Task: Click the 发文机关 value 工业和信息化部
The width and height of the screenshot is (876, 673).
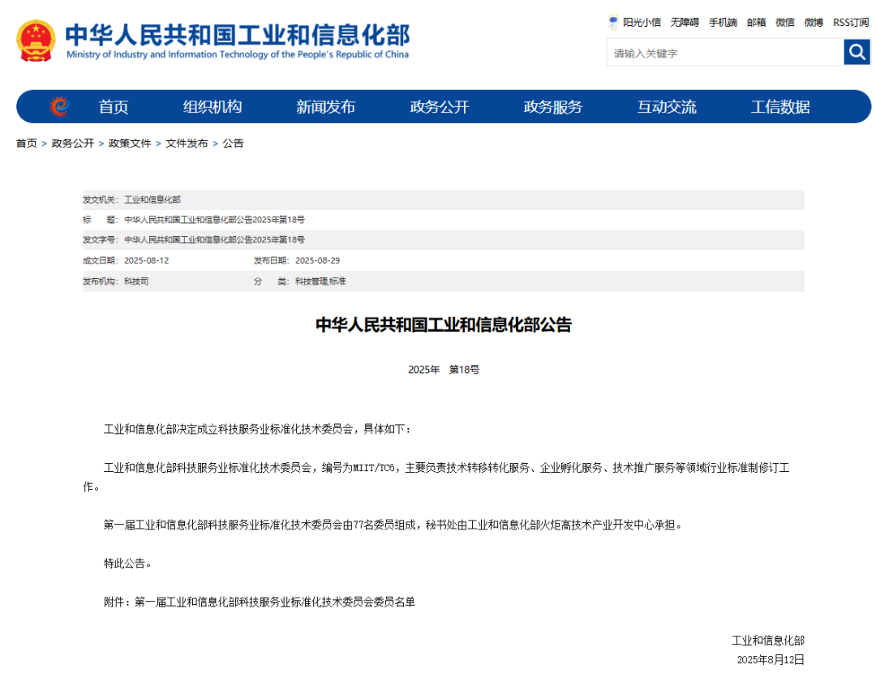Action: [152, 199]
